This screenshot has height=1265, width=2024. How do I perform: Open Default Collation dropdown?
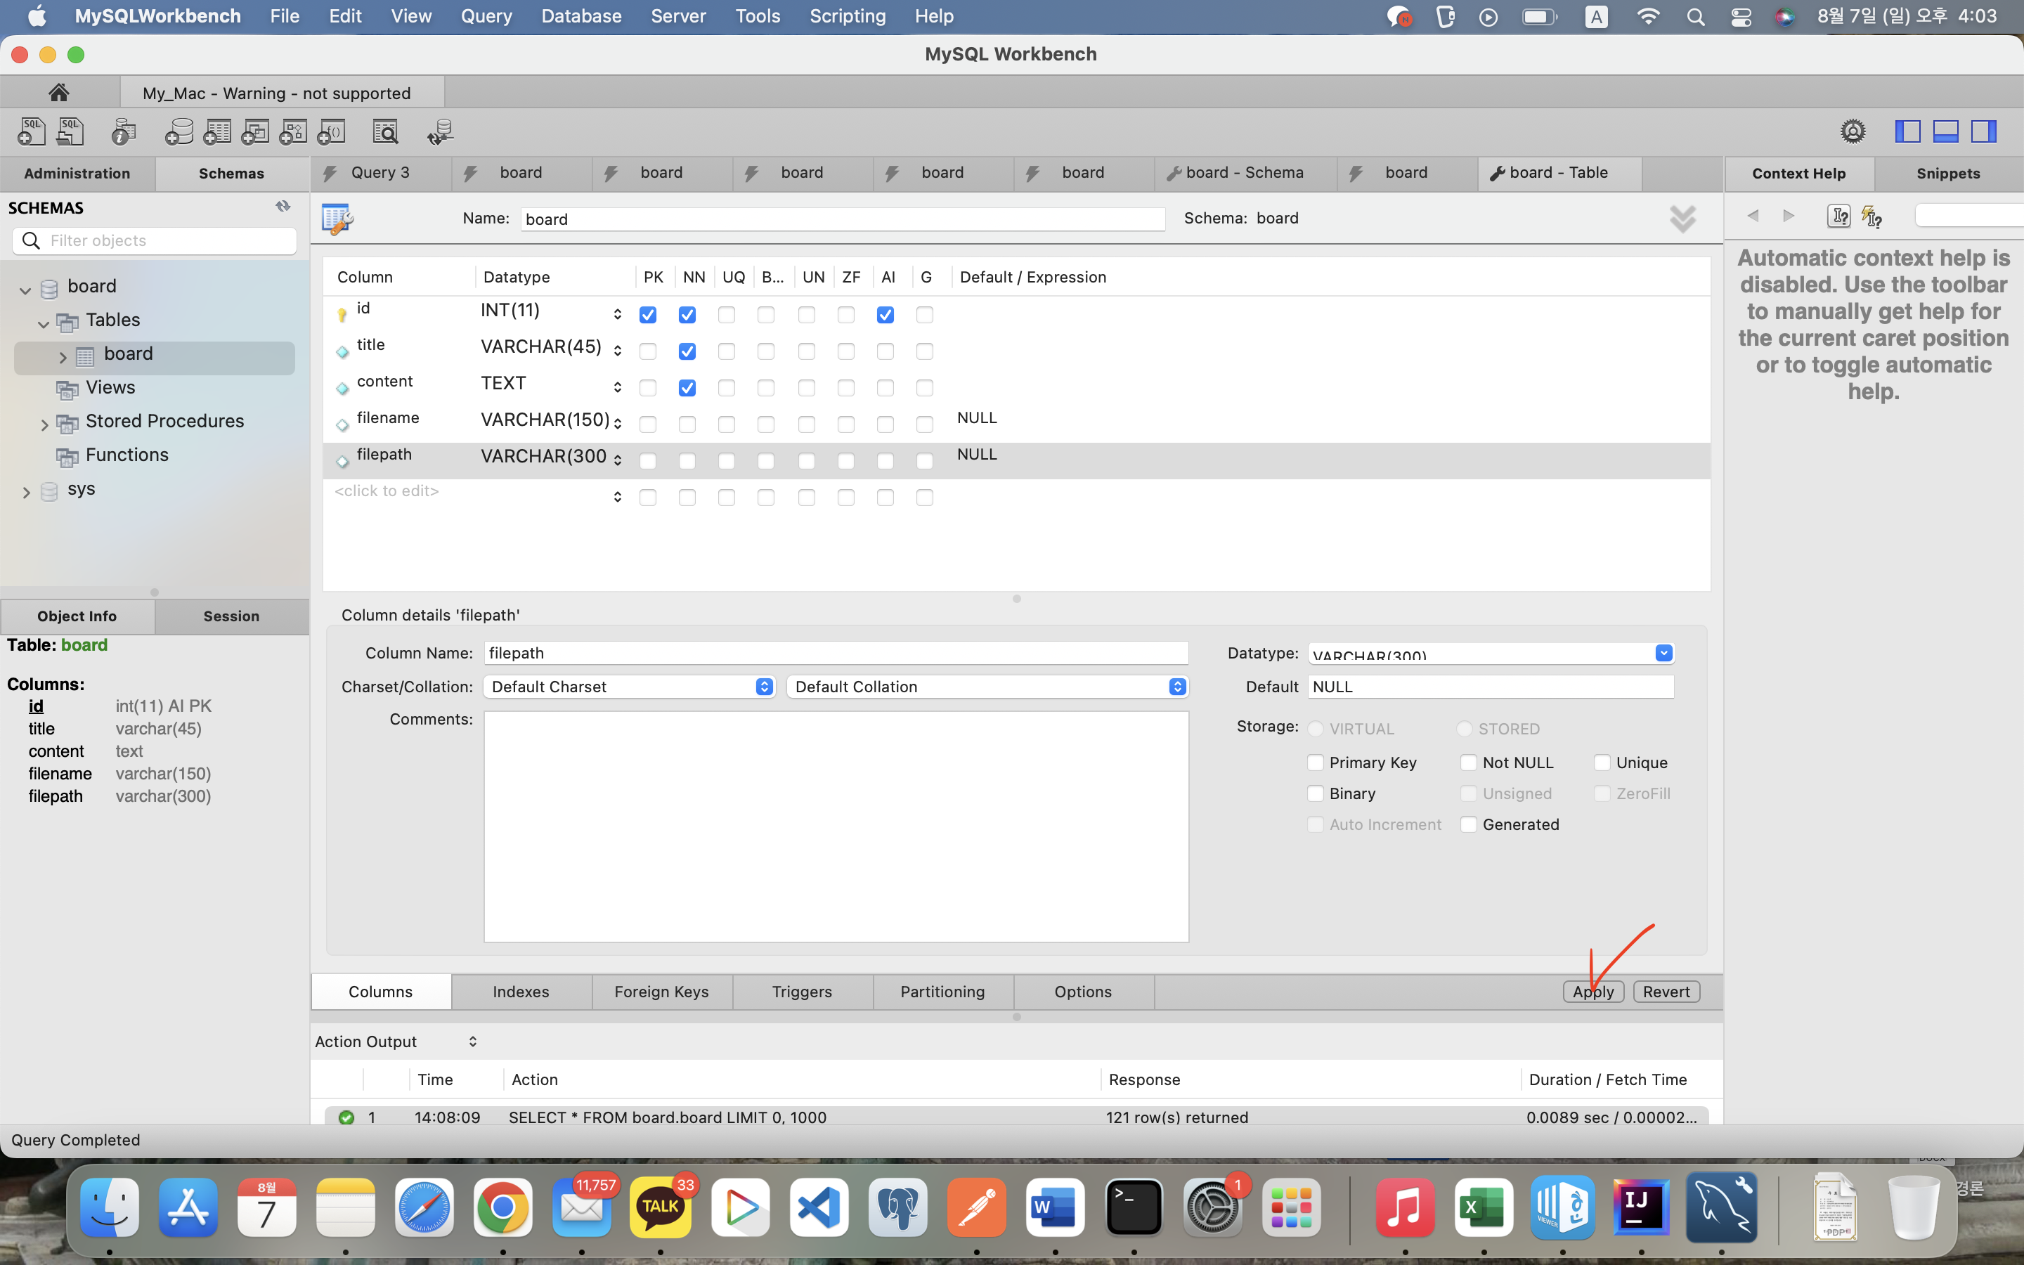pos(987,686)
